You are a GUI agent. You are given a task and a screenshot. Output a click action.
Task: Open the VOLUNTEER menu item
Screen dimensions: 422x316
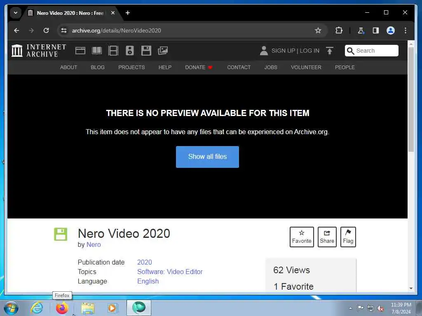306,67
